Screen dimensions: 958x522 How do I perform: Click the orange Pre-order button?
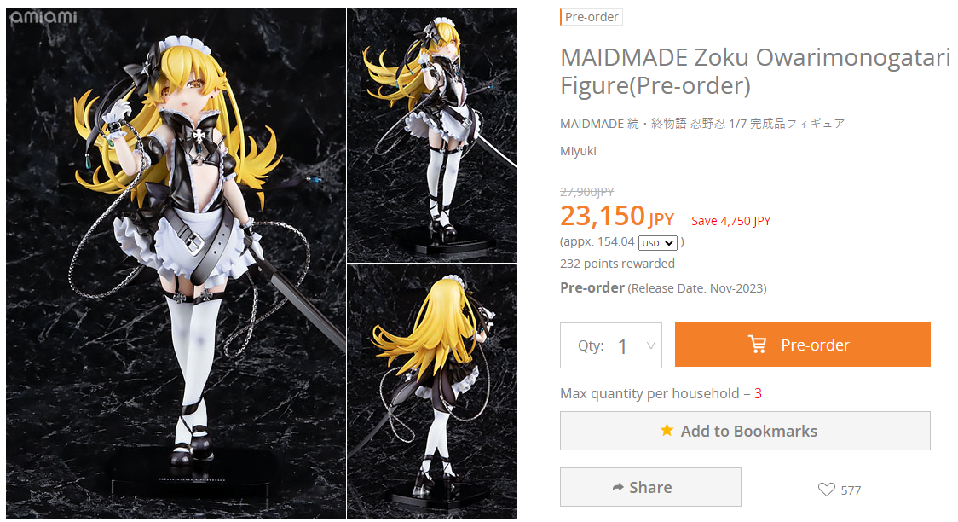point(802,345)
